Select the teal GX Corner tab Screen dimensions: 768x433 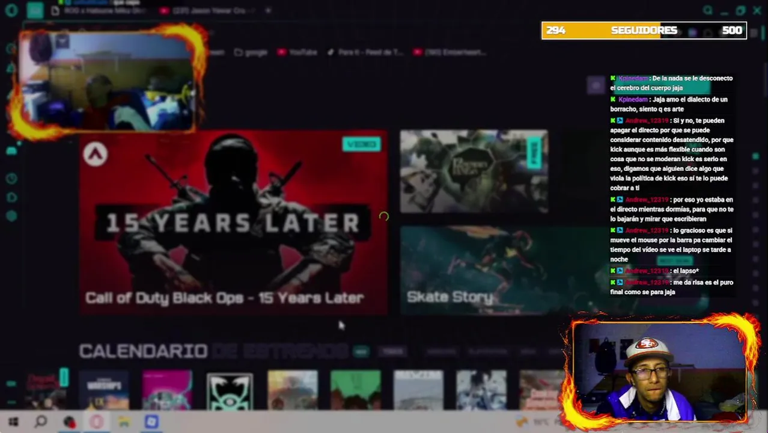tap(35, 10)
